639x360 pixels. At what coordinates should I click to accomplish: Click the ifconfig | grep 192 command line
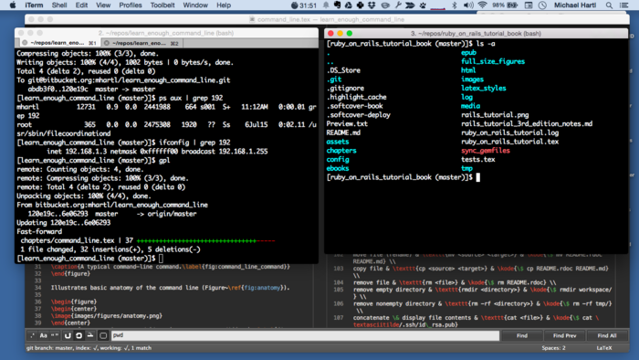click(123, 143)
